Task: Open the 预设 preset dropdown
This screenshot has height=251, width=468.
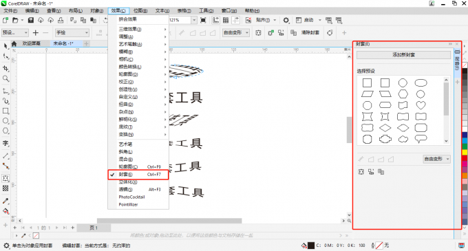Action: (x=15, y=33)
